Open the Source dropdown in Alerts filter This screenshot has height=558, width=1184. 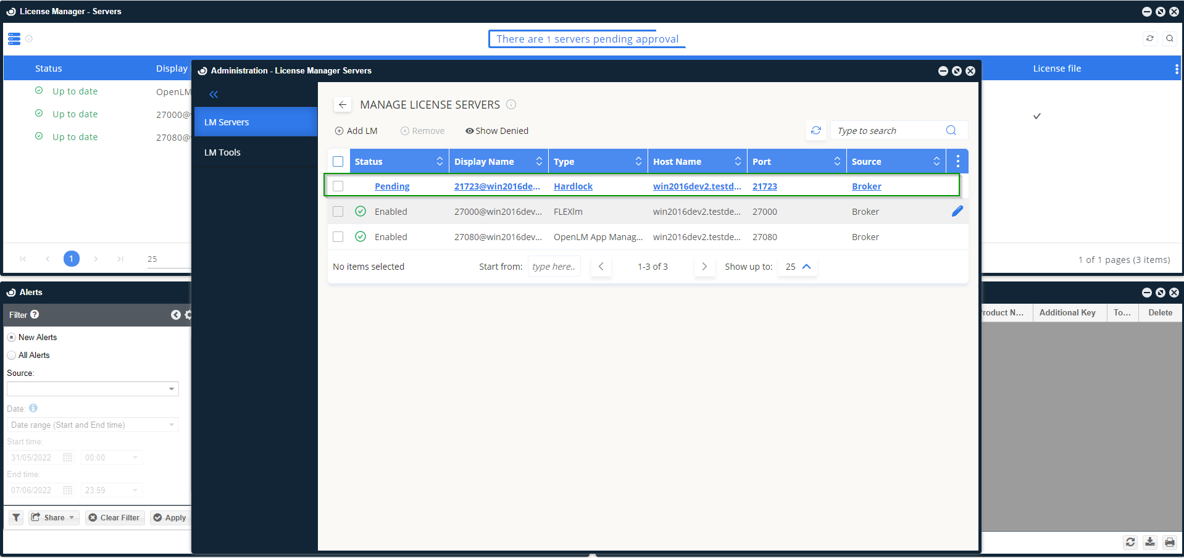pyautogui.click(x=93, y=388)
